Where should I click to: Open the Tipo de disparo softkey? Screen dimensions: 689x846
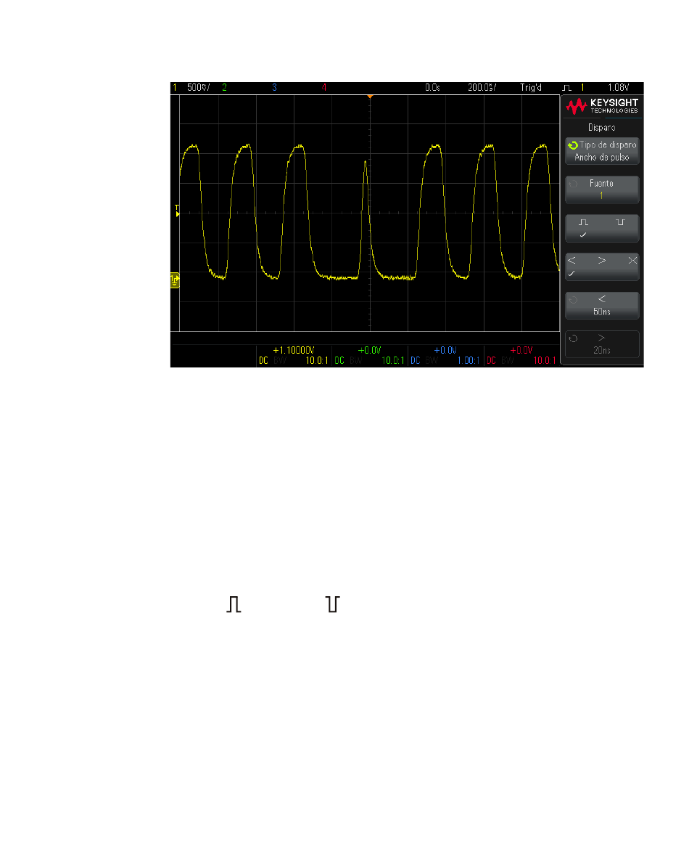(x=602, y=151)
